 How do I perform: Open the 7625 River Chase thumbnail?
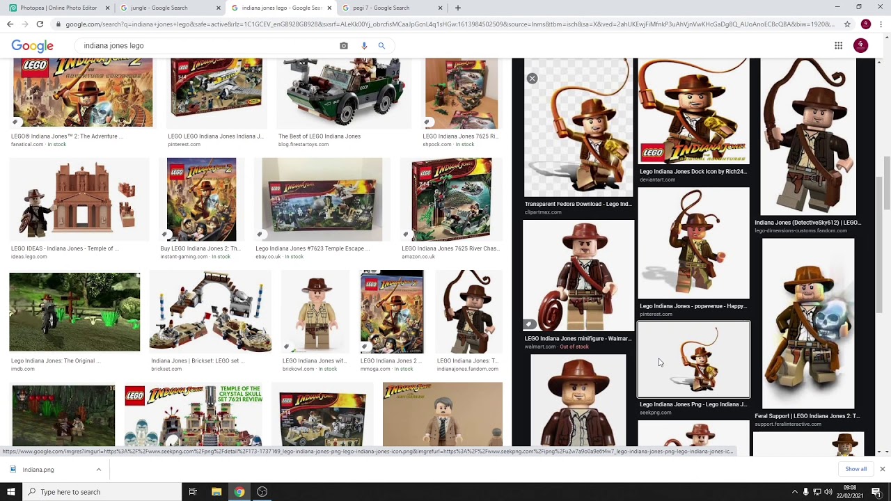coord(451,200)
